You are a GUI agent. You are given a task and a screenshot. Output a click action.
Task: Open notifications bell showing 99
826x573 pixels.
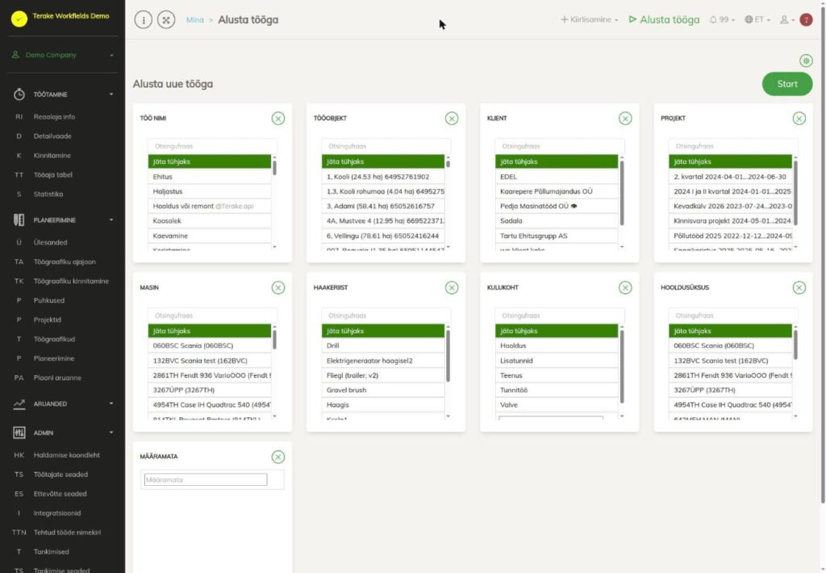pyautogui.click(x=721, y=19)
